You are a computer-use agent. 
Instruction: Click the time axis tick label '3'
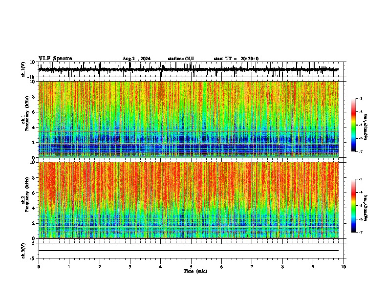point(130,267)
